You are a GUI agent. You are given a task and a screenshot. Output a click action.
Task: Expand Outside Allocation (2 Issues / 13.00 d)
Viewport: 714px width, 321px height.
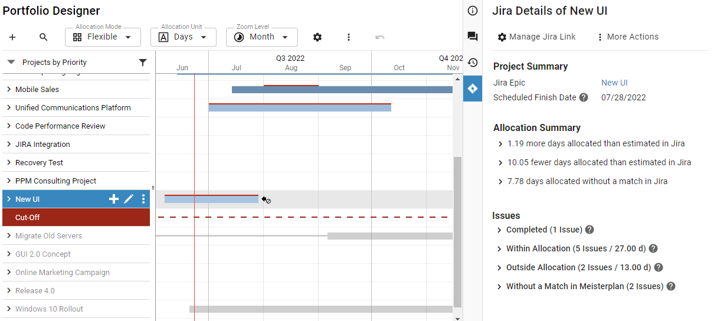point(499,268)
